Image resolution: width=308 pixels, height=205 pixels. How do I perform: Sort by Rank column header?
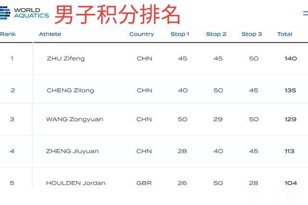[8, 34]
